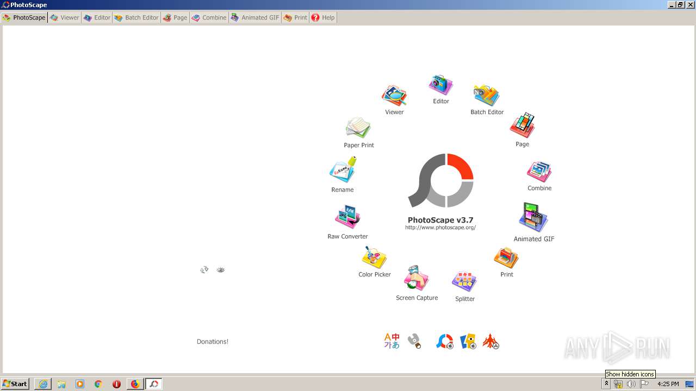The image size is (696, 391).
Task: Open Opera from the taskbar
Action: point(116,384)
